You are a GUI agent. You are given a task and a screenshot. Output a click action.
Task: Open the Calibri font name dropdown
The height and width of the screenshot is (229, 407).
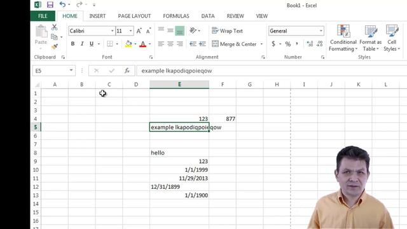(112, 31)
